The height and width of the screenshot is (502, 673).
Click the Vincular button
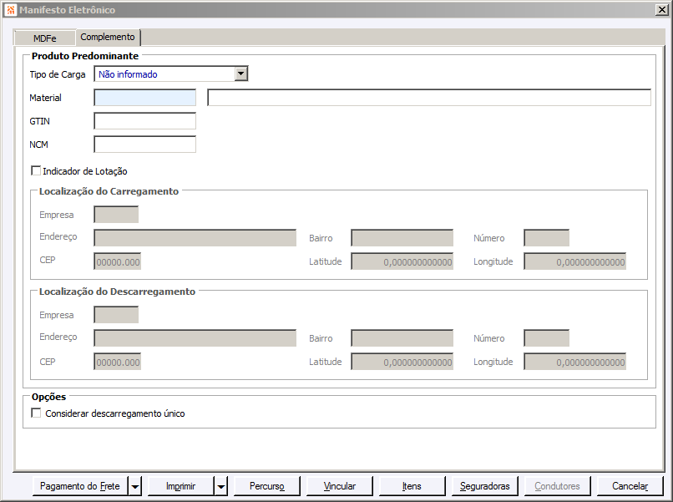pos(340,486)
